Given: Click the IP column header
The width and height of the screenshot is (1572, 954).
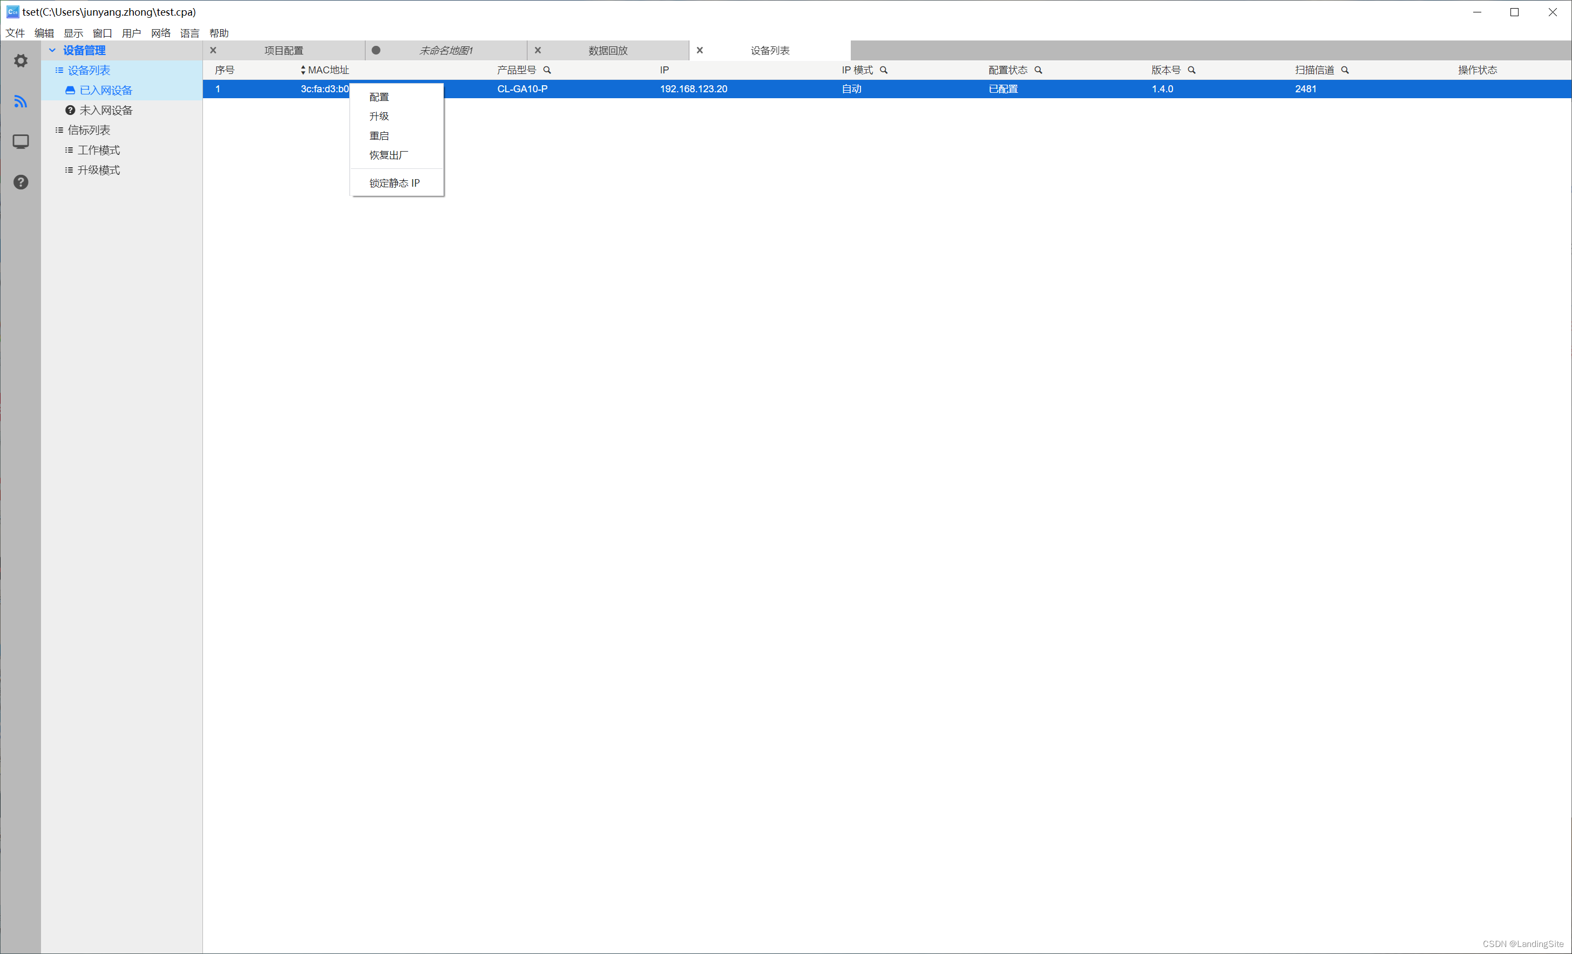Looking at the screenshot, I should pos(664,70).
